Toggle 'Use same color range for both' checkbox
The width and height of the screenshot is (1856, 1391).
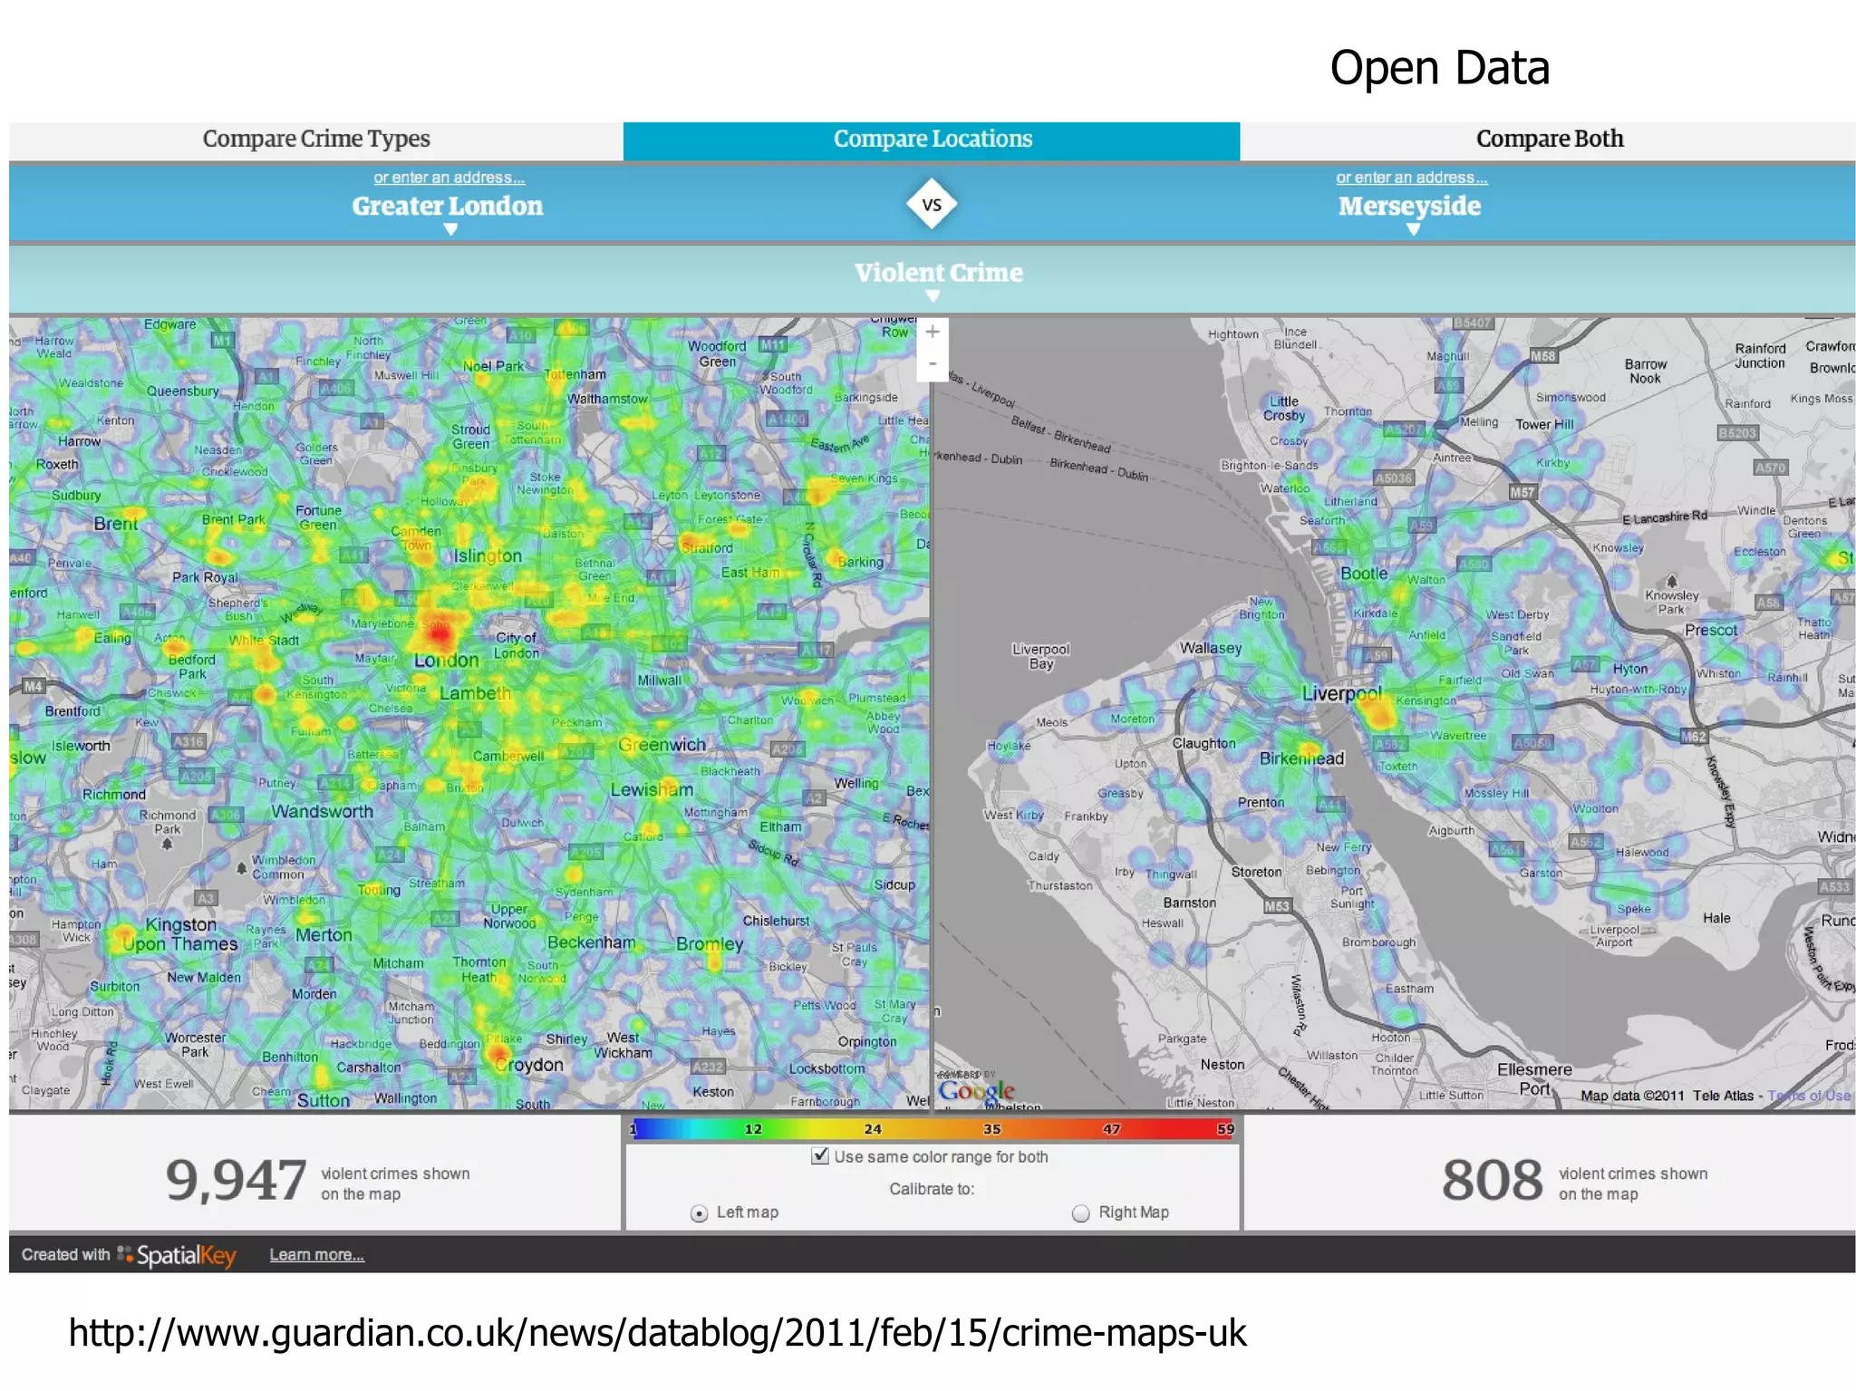[820, 1156]
